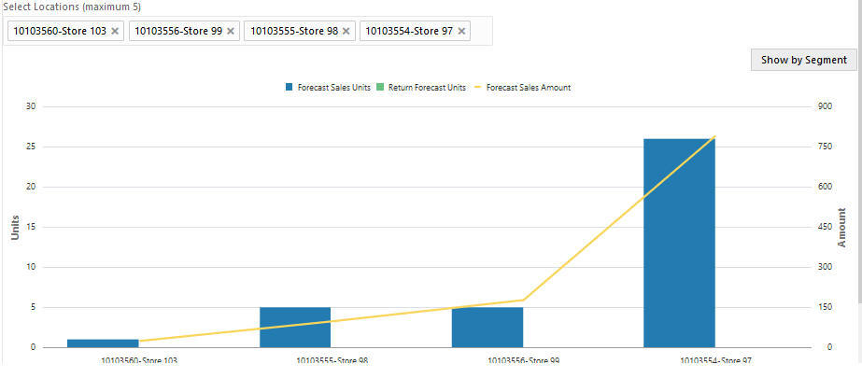
Task: Remove the 10103556-Store 99 location chip
Action: [231, 32]
